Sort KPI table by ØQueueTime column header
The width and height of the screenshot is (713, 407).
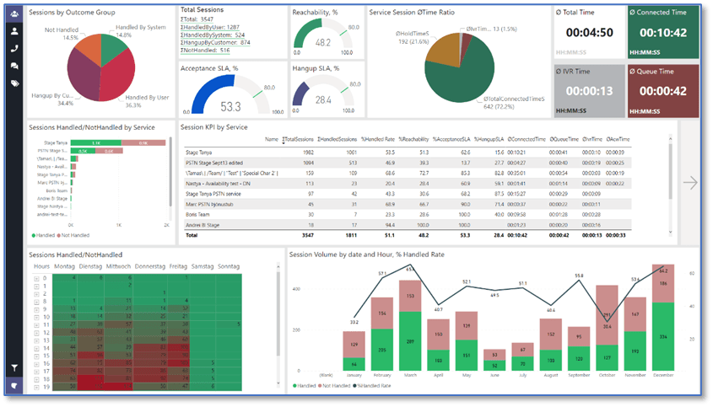[x=564, y=139]
